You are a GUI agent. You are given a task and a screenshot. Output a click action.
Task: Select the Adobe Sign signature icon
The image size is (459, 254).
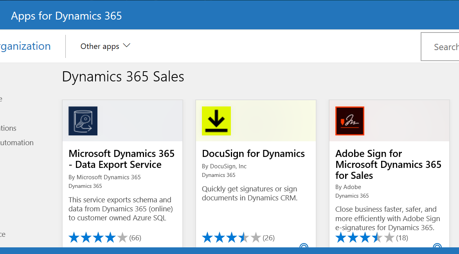(350, 121)
